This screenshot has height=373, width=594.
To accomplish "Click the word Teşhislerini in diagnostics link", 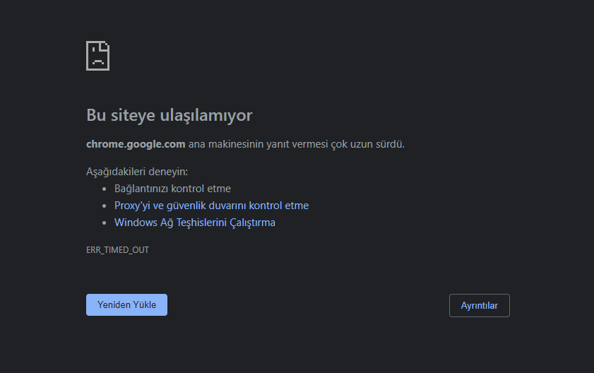I will coord(201,223).
